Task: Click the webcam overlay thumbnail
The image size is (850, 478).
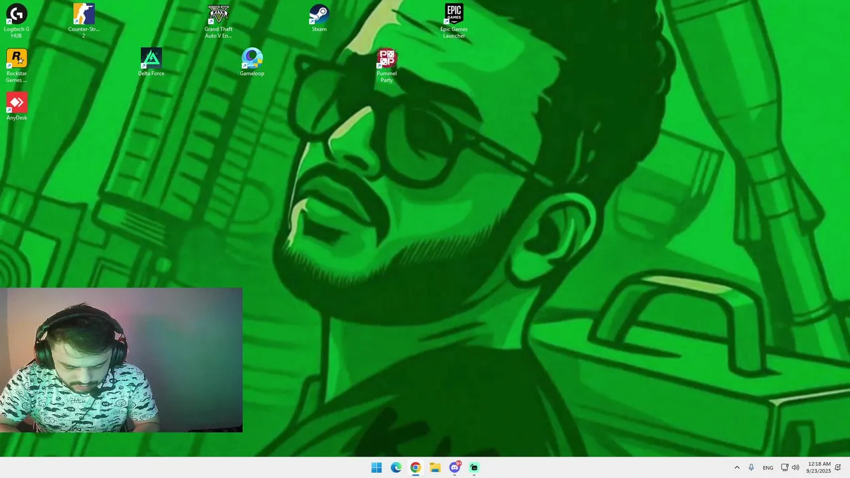Action: 121,360
